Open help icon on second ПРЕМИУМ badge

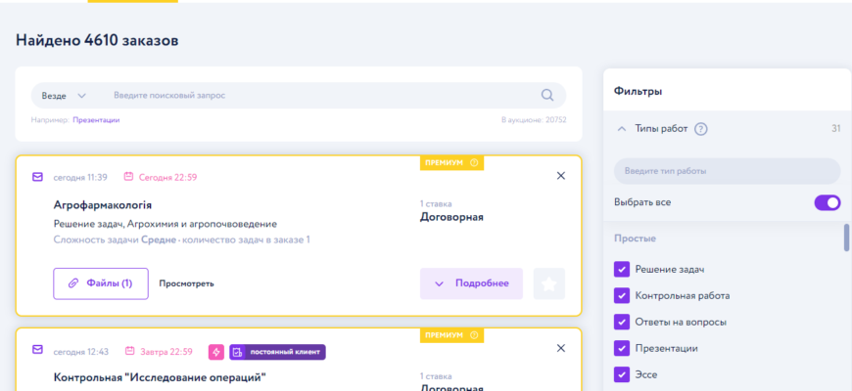click(x=474, y=335)
